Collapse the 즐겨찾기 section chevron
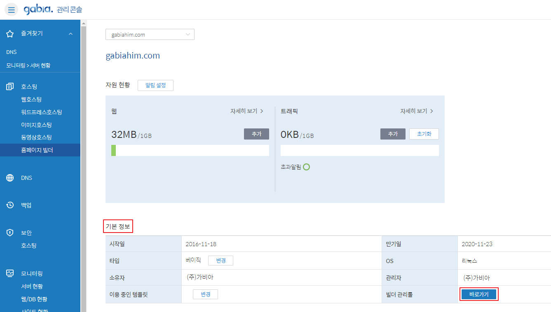Viewport: 551px width, 312px height. pyautogui.click(x=70, y=34)
